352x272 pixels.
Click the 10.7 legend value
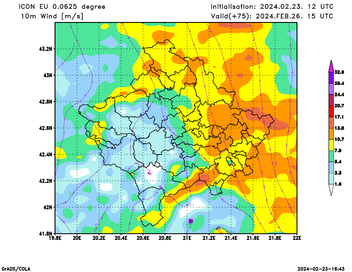tap(339, 139)
